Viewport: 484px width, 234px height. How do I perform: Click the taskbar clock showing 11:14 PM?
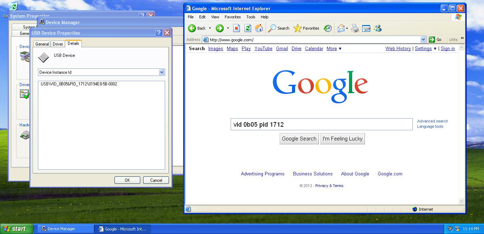coord(471,229)
